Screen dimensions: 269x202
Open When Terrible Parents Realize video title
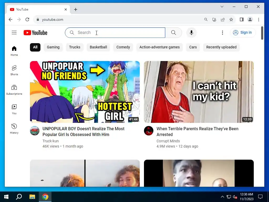pos(197,132)
